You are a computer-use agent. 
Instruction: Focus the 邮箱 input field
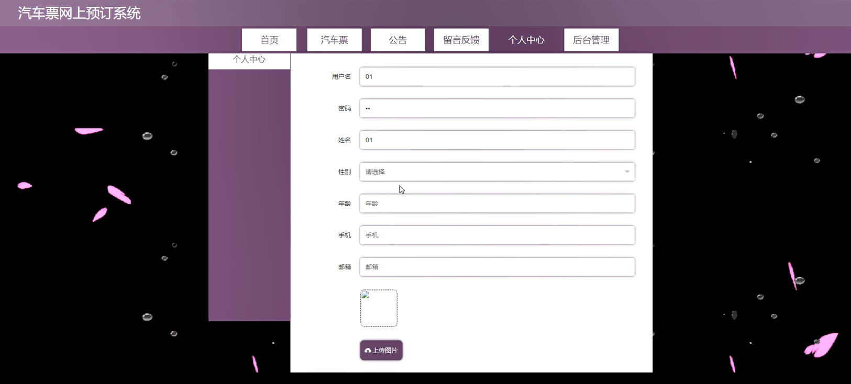(497, 267)
